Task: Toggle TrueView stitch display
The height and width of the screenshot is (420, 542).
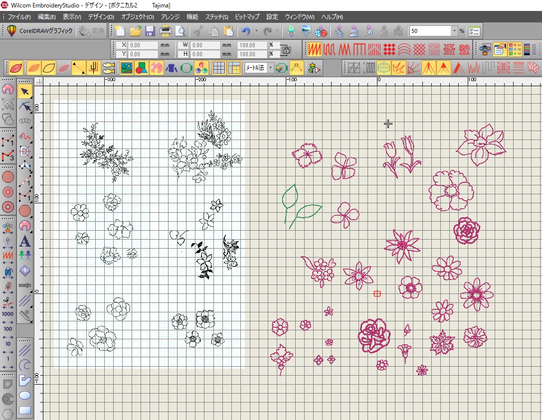Action: coord(16,68)
